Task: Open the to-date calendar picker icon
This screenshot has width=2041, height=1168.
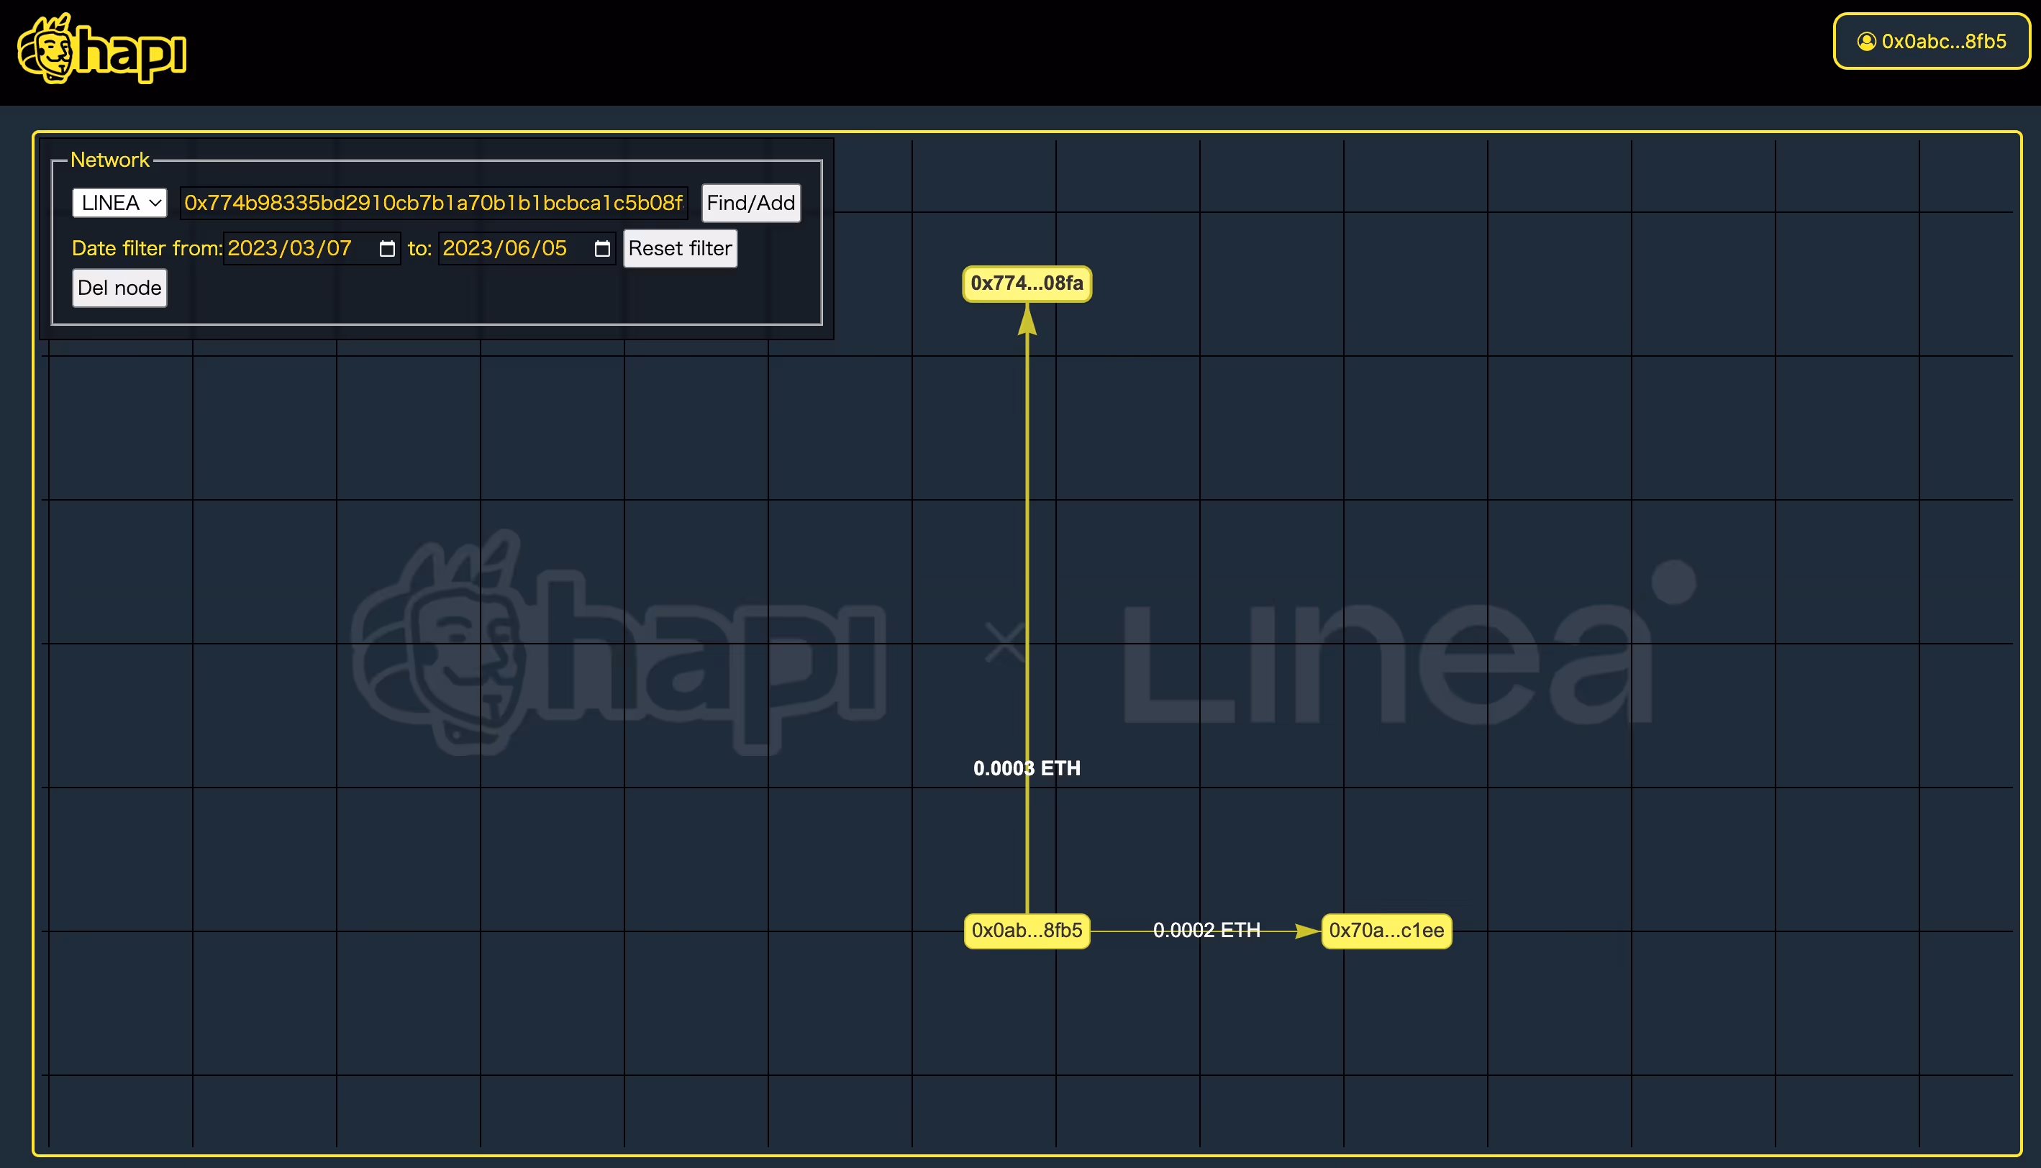Action: [x=601, y=249]
